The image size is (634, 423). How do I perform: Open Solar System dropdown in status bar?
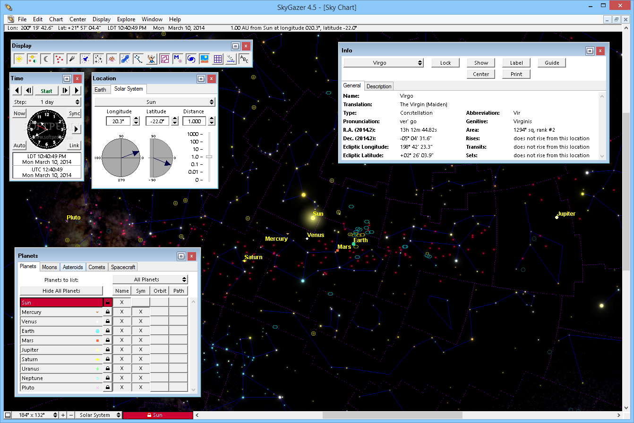(x=99, y=415)
